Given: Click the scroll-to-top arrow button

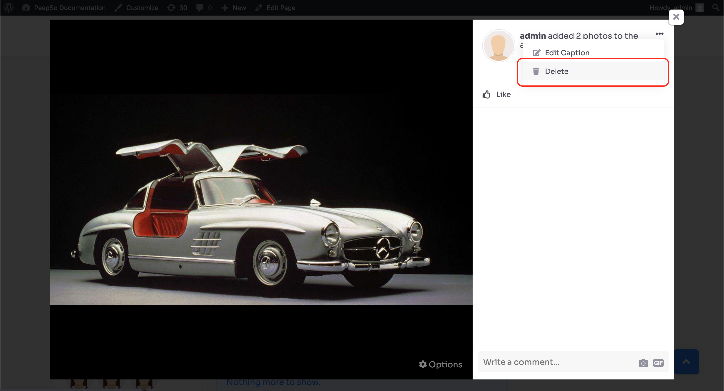Looking at the screenshot, I should click(686, 362).
